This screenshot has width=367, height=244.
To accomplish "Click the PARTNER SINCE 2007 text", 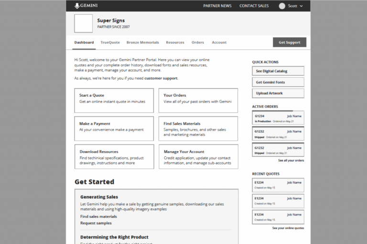I will pos(114,27).
